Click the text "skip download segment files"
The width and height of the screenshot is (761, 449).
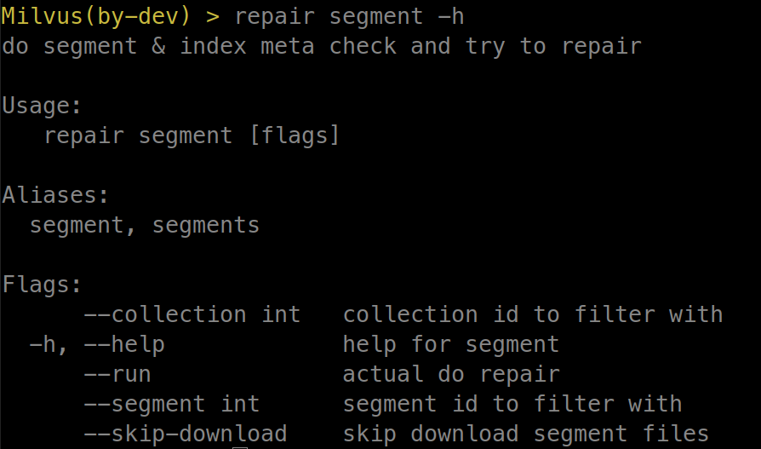coord(525,434)
